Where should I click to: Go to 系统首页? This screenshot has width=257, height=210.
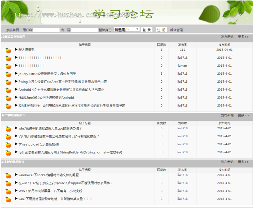[13, 30]
